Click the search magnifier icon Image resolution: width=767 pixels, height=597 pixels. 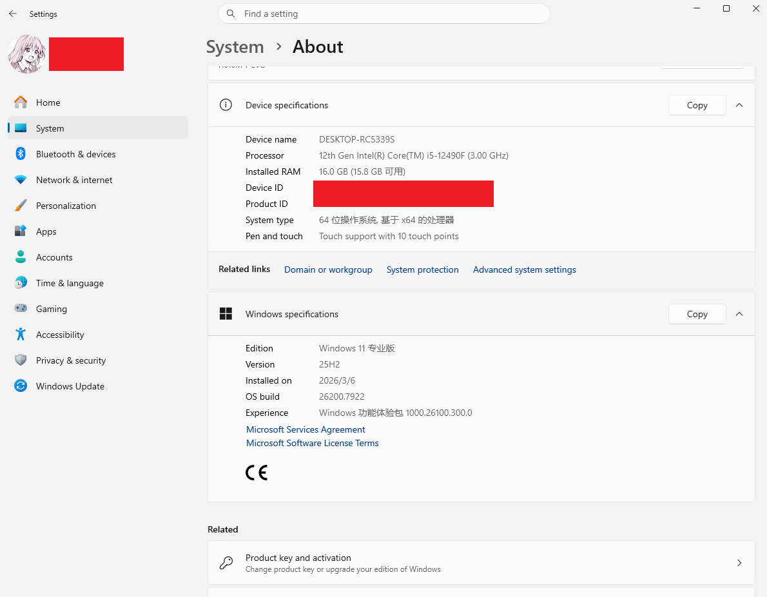click(231, 14)
